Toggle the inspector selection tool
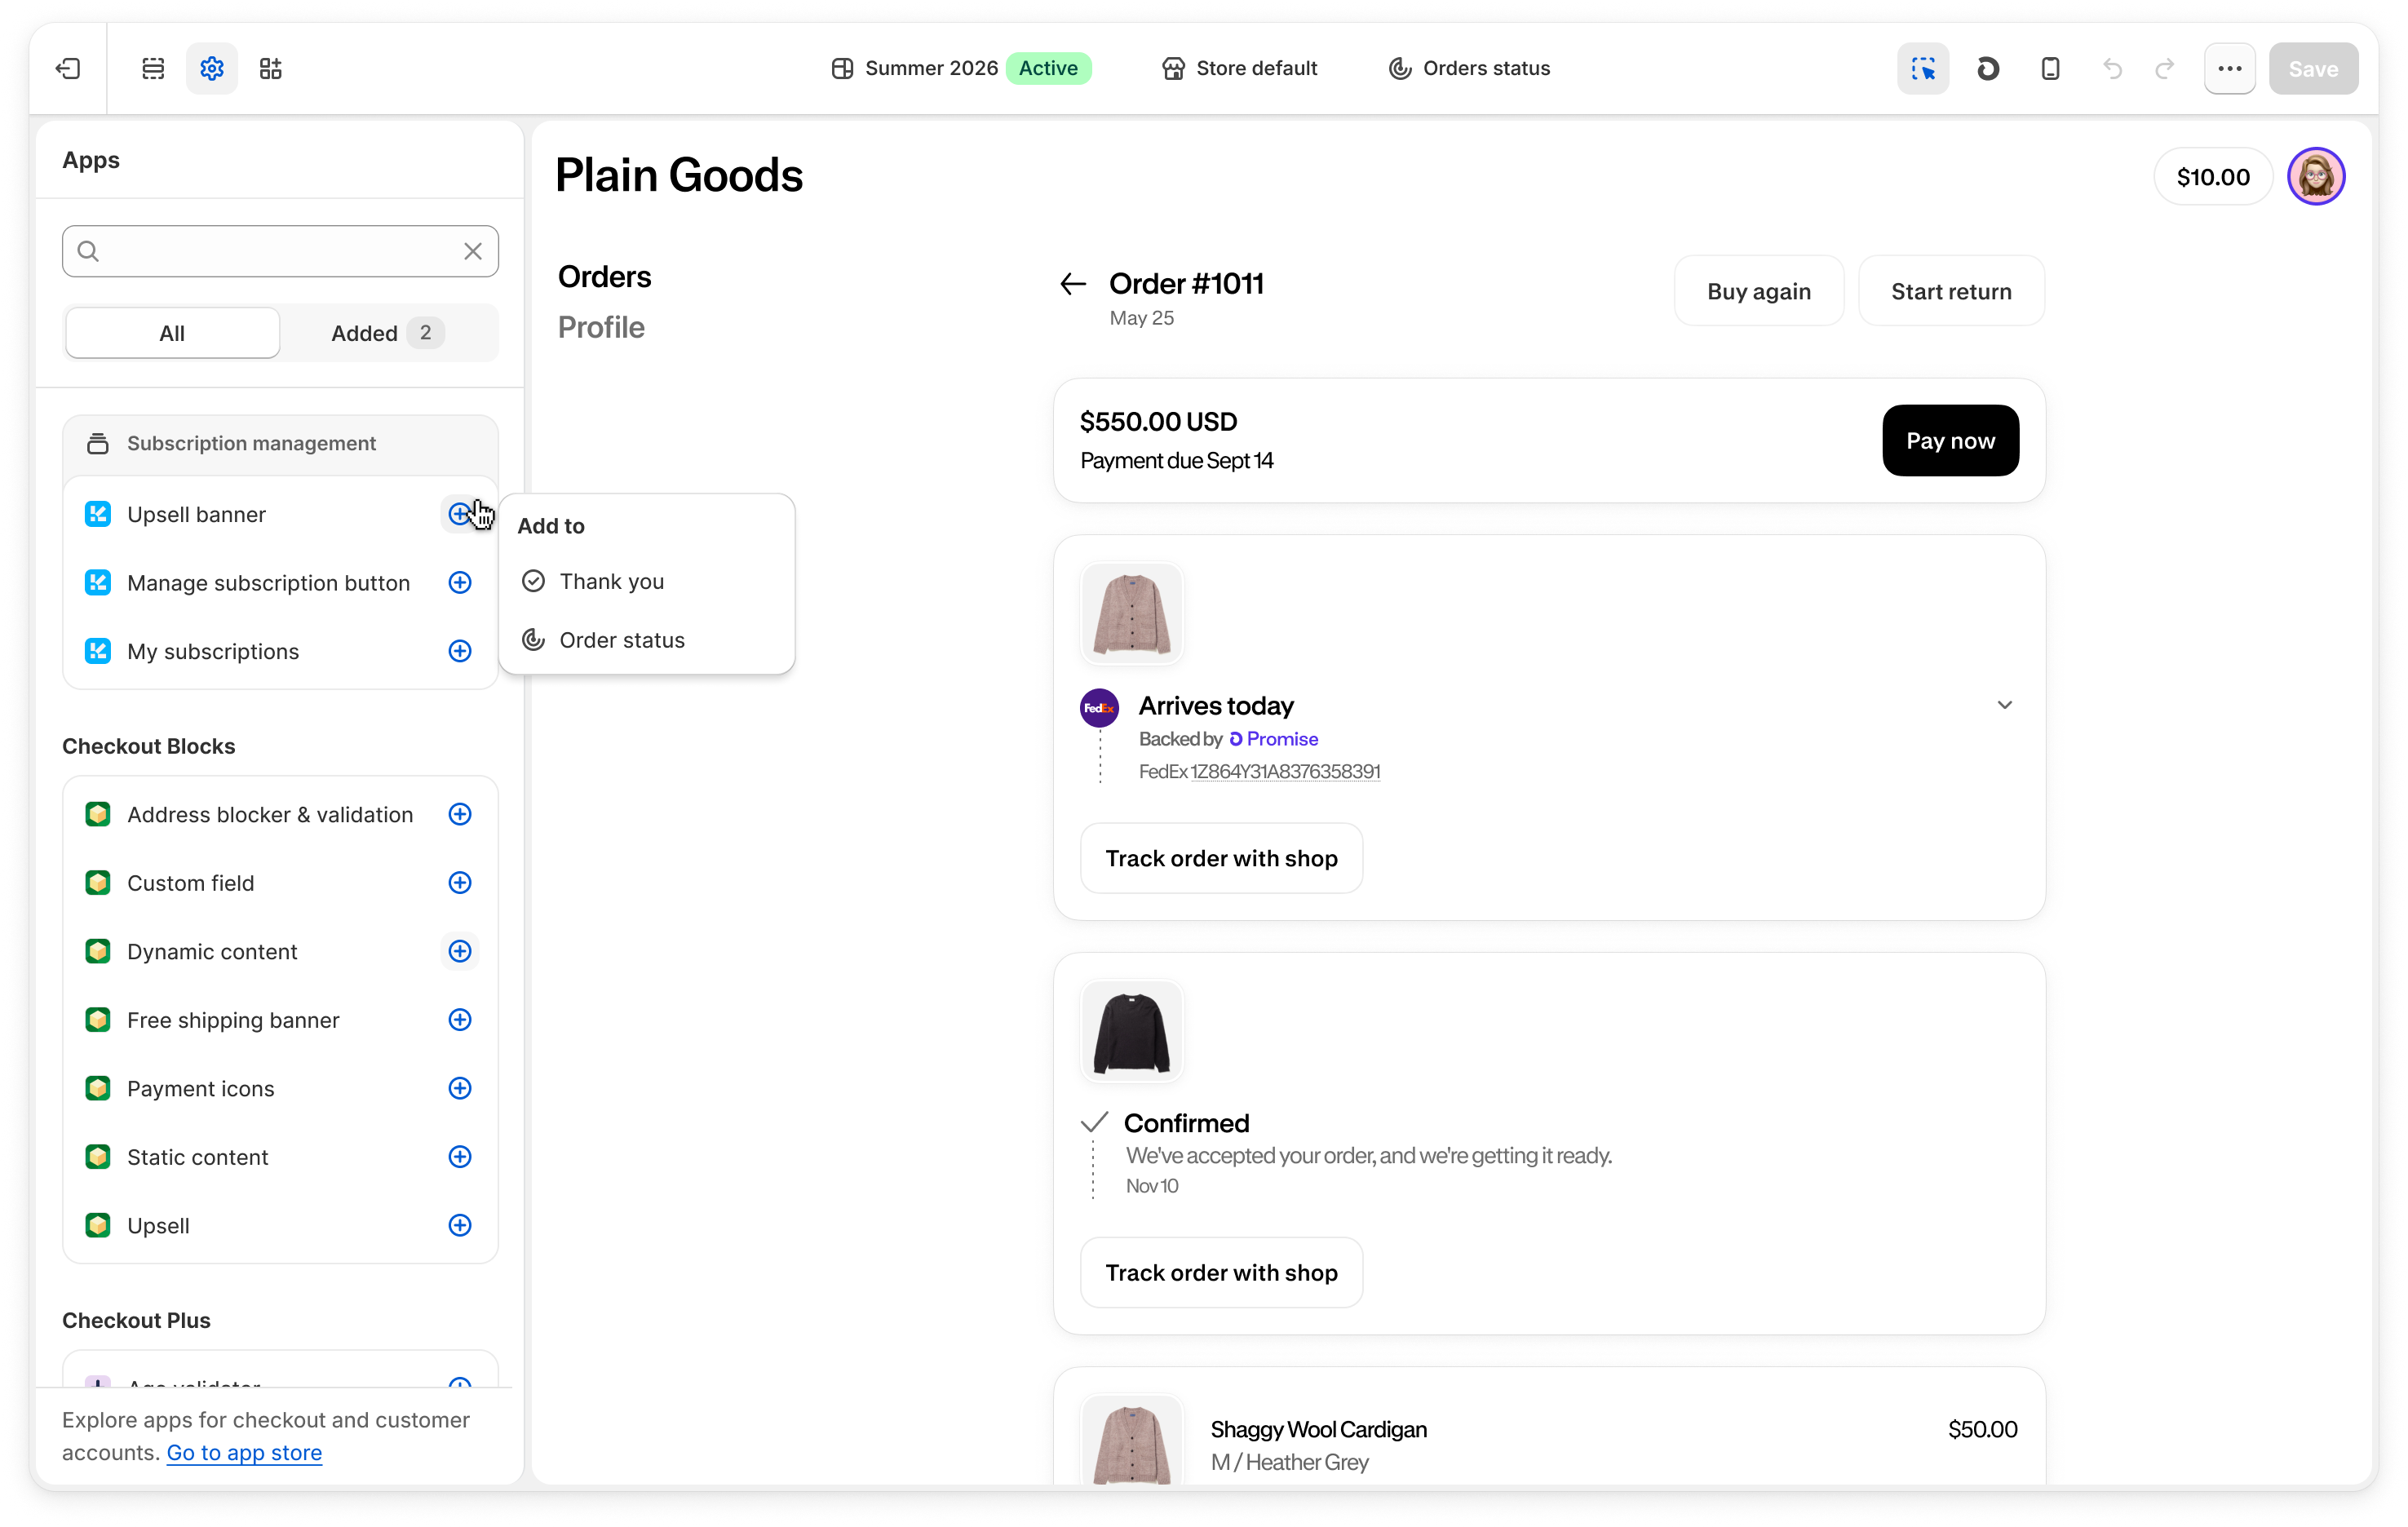Screen dimensions: 2408x1527 click(1922, 68)
